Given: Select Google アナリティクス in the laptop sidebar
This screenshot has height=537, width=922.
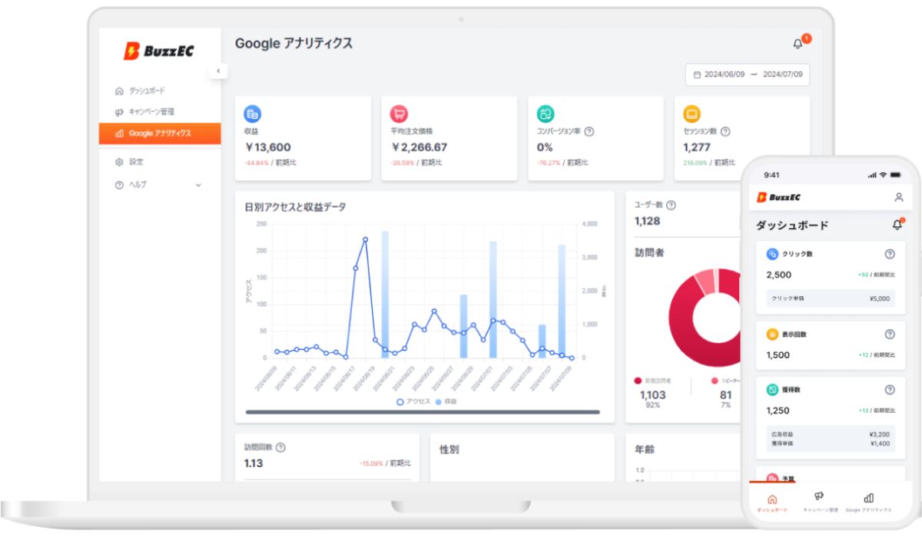Looking at the screenshot, I should [160, 133].
